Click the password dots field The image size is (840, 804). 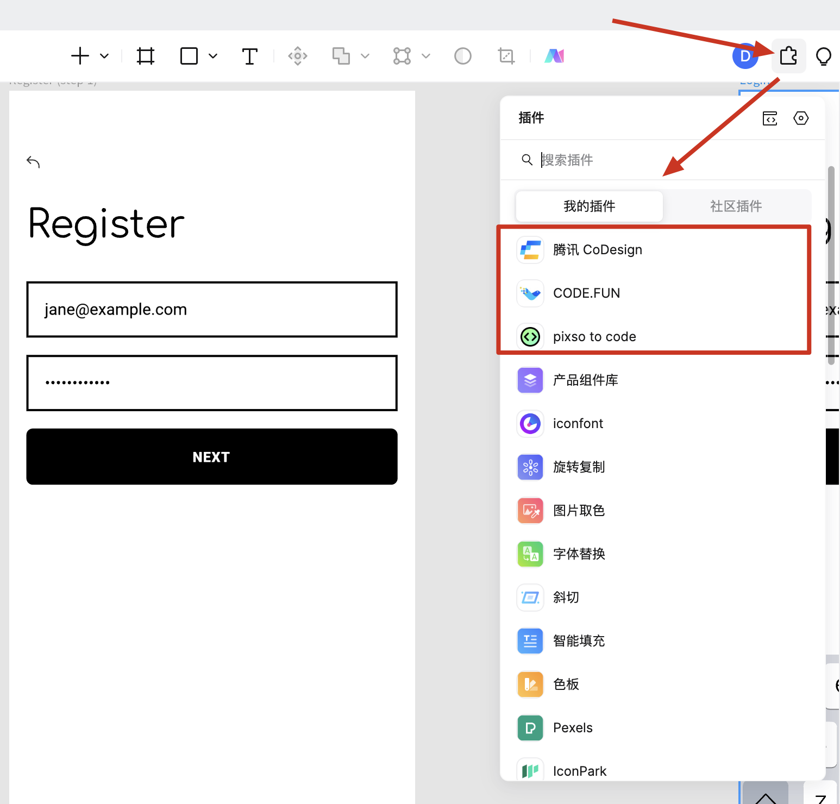212,383
